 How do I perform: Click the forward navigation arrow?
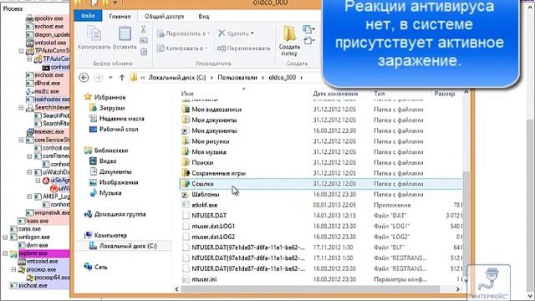[99, 78]
